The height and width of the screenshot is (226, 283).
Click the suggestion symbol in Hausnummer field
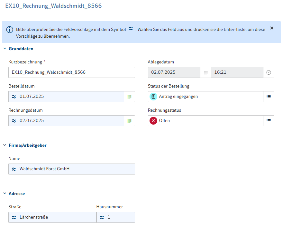point(102,217)
